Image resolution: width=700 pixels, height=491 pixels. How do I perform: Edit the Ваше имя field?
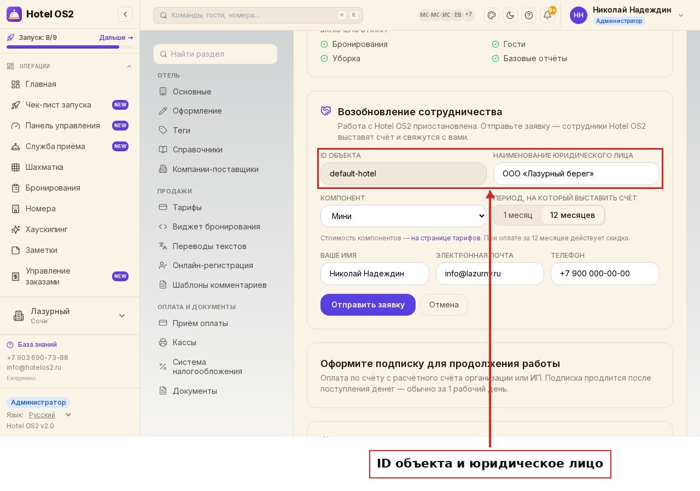point(375,274)
